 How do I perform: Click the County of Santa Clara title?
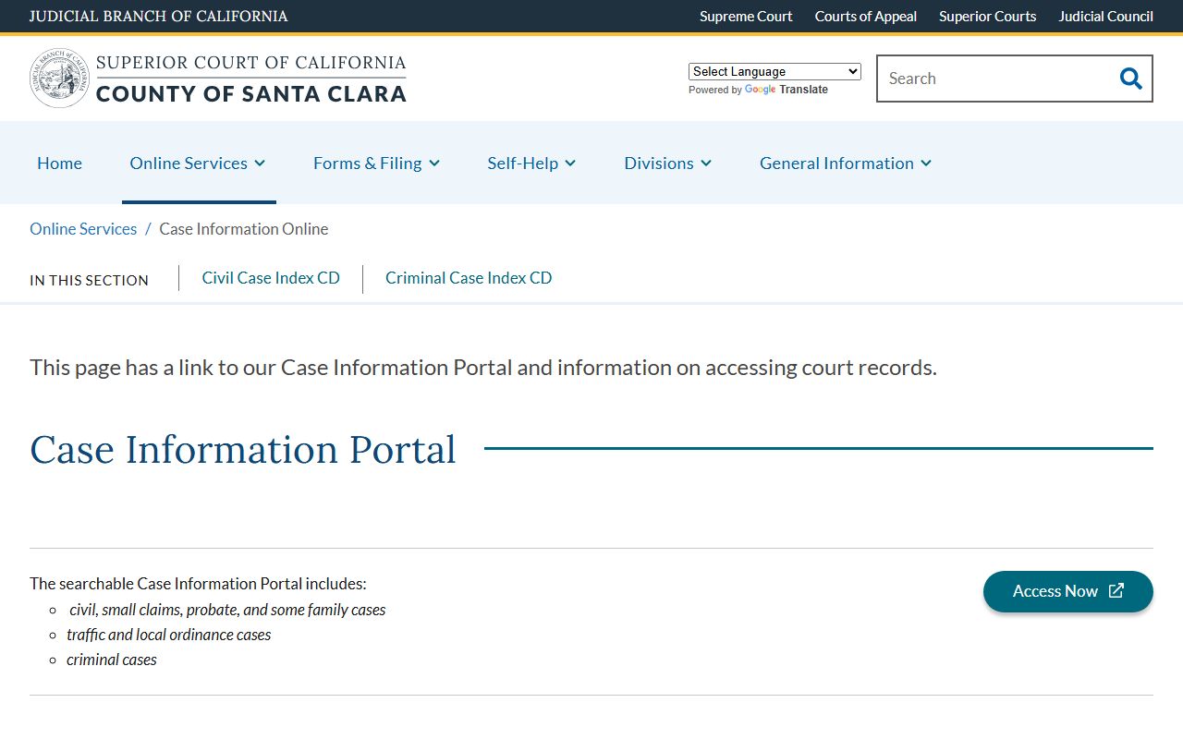[x=251, y=93]
